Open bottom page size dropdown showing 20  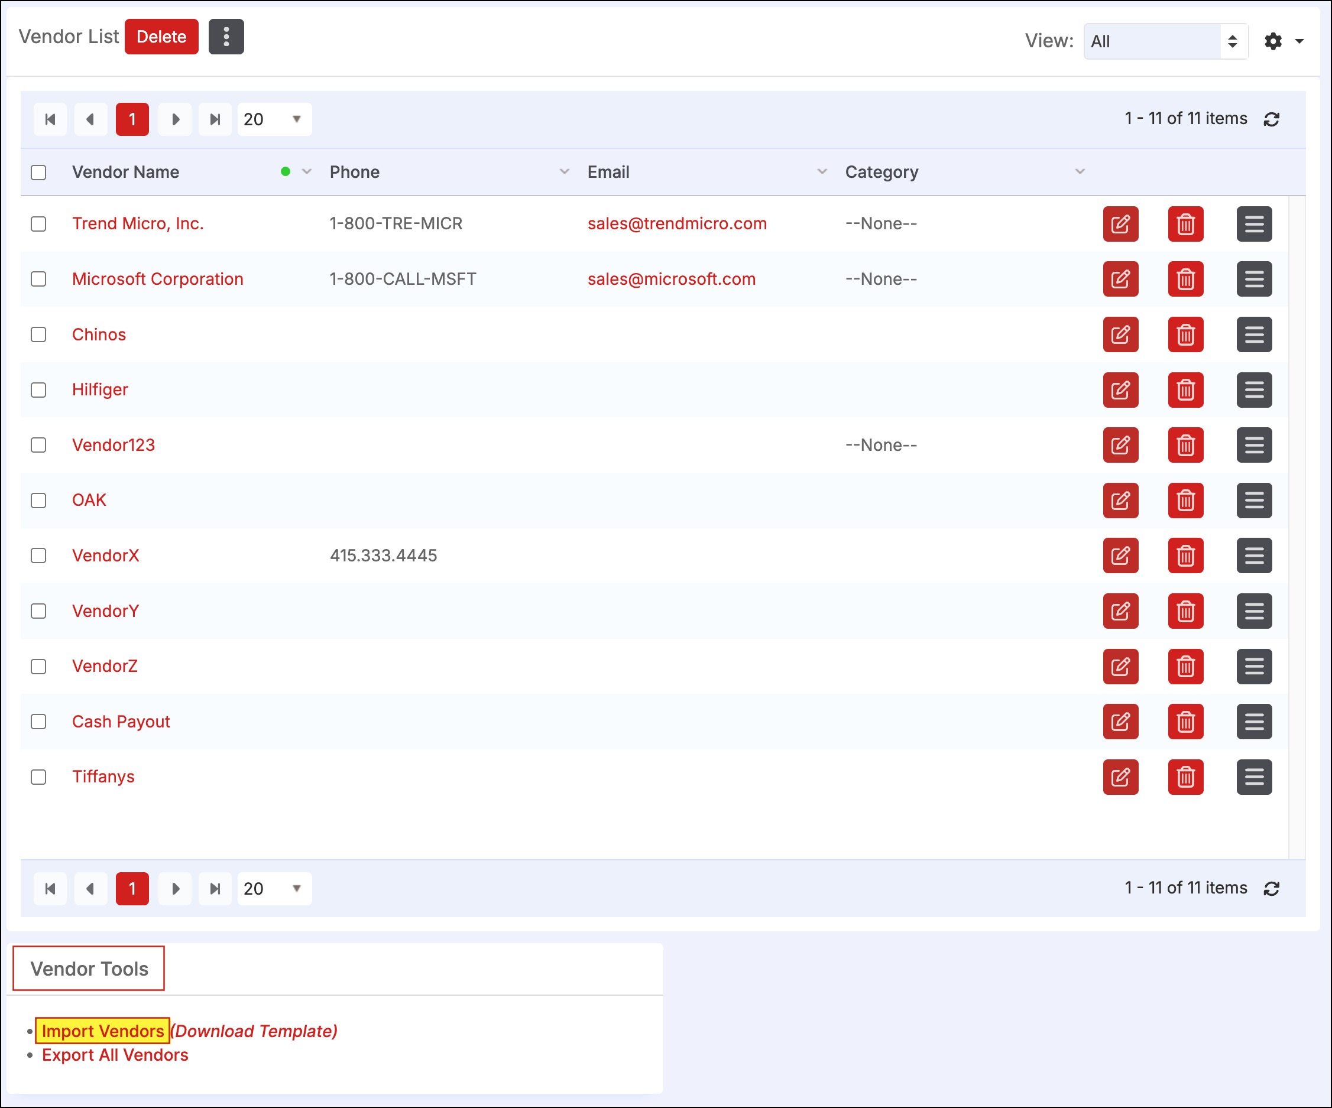tap(274, 889)
